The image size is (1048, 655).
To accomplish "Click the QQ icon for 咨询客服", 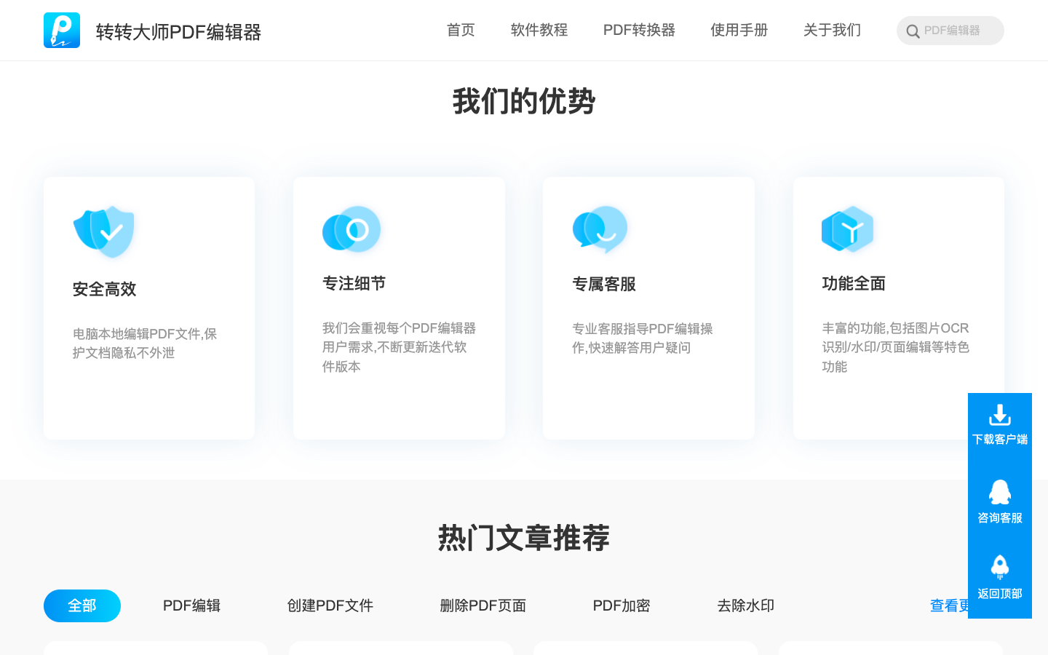I will (x=999, y=493).
